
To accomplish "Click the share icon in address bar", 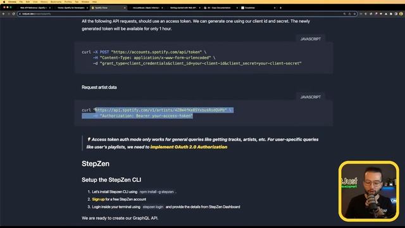I will (x=349, y=14).
